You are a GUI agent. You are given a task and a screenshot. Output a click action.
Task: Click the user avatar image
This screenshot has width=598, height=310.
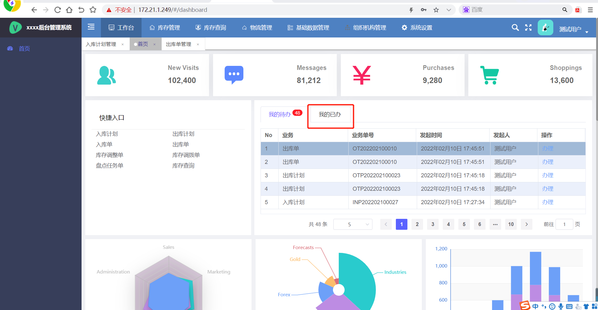click(x=546, y=27)
